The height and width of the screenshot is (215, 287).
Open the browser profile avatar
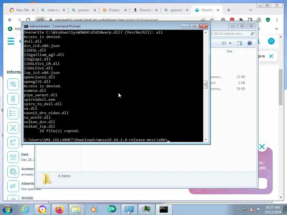click(259, 20)
